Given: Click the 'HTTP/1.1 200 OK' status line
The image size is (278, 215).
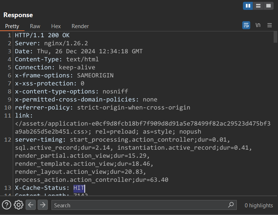Looking at the screenshot, I should tap(42, 35).
